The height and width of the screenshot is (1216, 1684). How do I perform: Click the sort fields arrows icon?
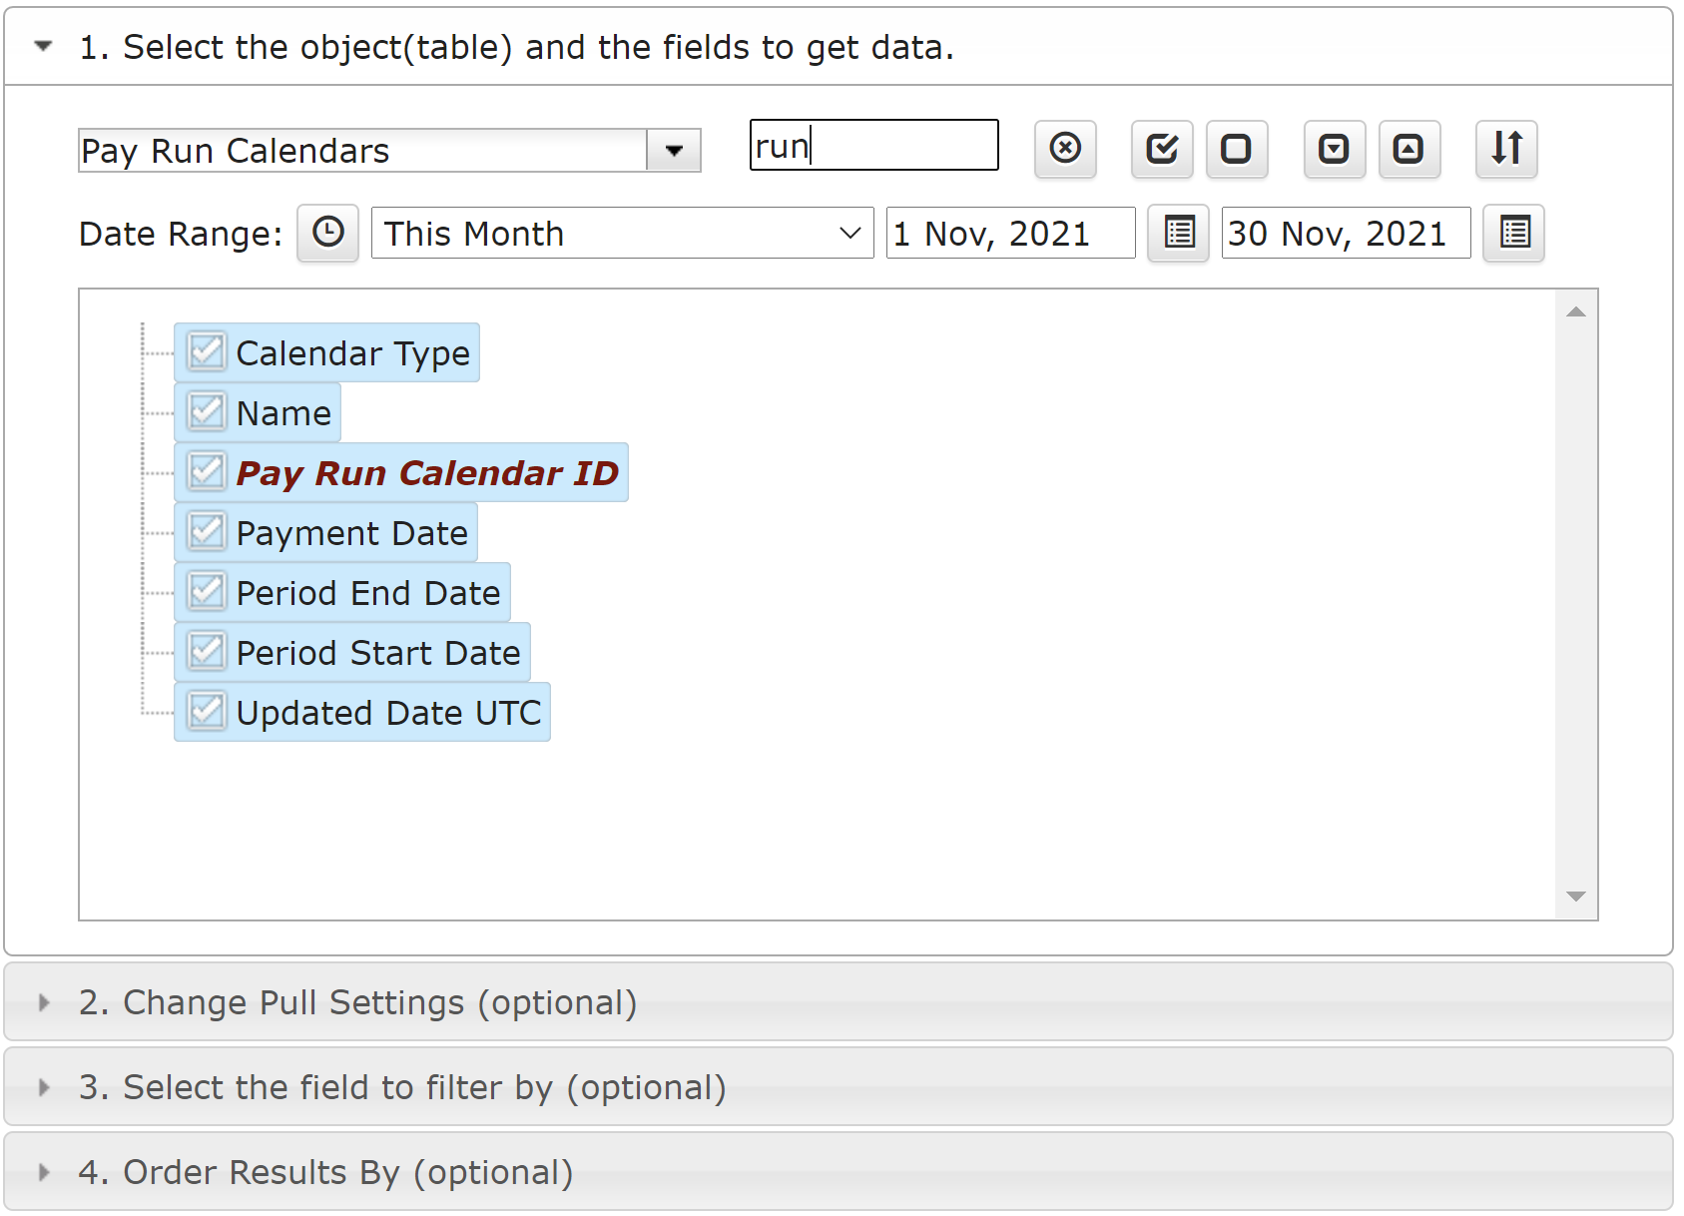1506,149
